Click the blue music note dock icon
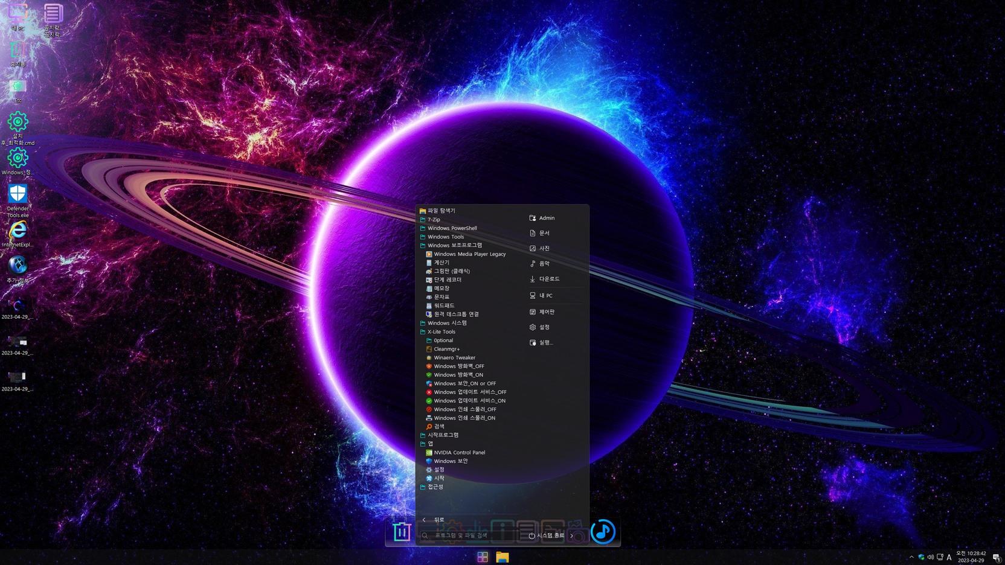Viewport: 1005px width, 565px height. pyautogui.click(x=603, y=532)
